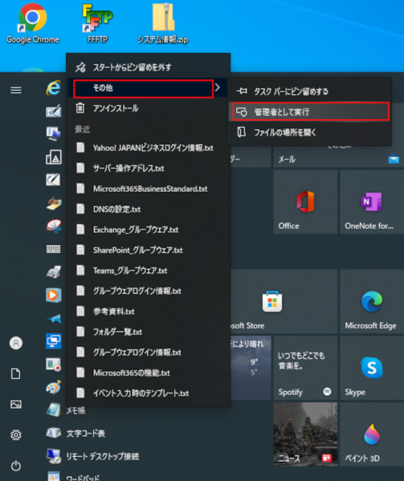Open the Pictures icon in Start sidebar
The image size is (404, 481).
16,404
